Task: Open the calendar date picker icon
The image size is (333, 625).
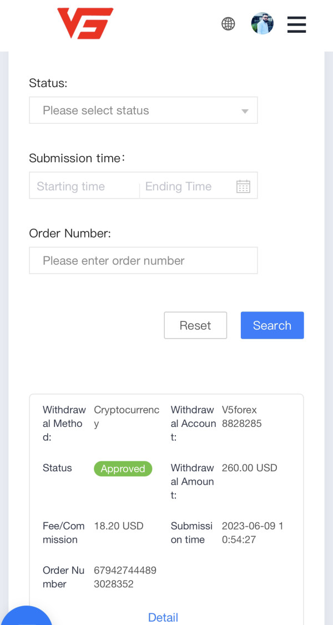Action: [x=244, y=186]
